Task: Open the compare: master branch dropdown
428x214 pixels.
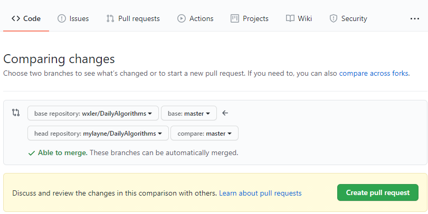Action: (x=204, y=134)
